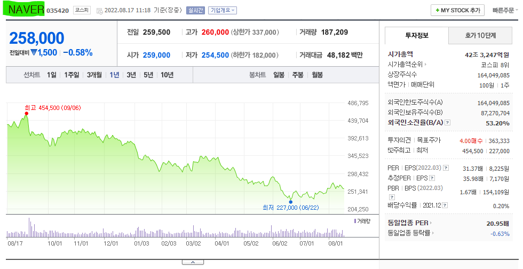Viewport: 523px width, 269px height.
Task: Click the foreign ownership ratio 53.20%
Action: pos(497,123)
